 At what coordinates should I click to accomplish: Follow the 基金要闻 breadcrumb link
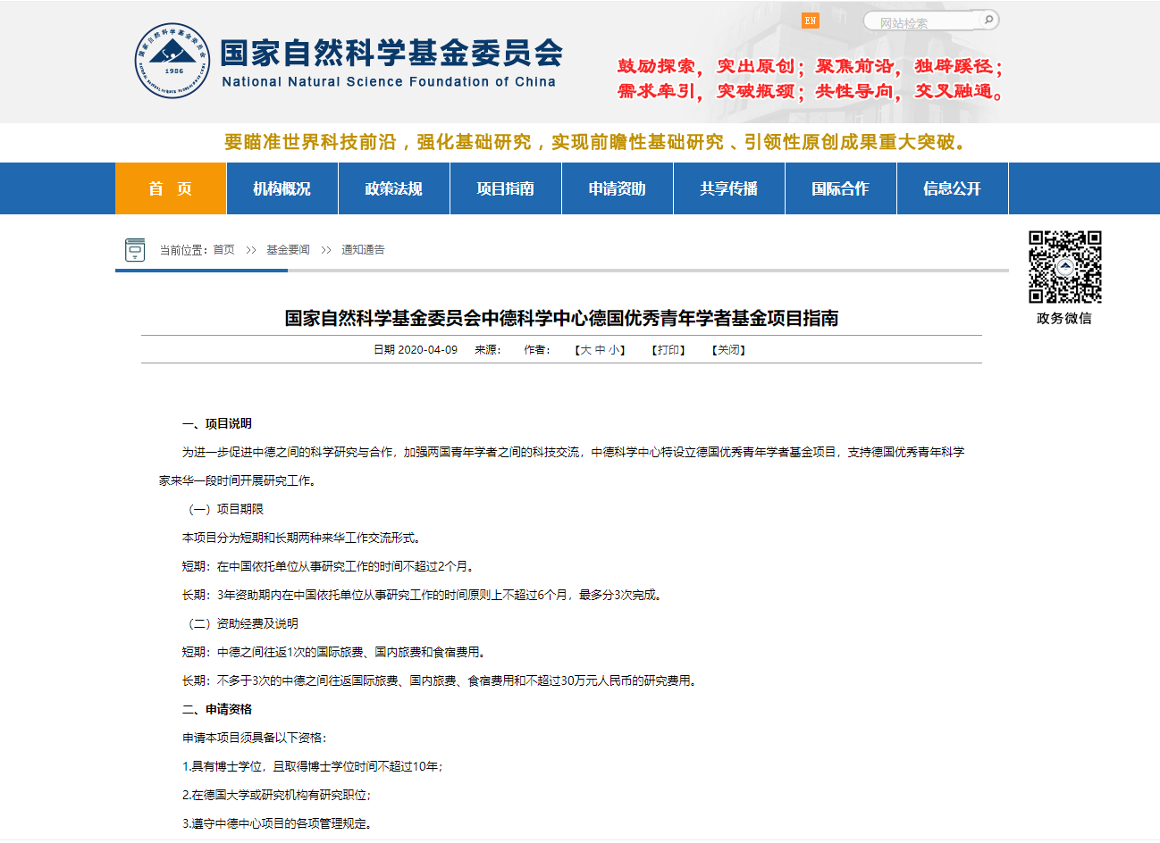point(288,250)
